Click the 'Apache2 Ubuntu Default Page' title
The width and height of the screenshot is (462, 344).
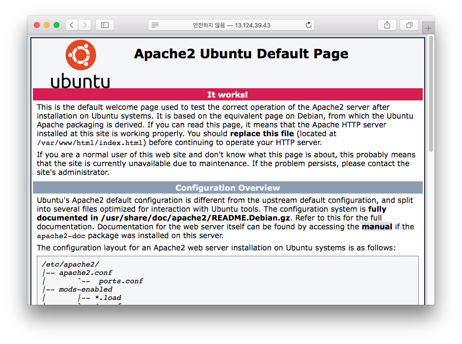coord(241,54)
